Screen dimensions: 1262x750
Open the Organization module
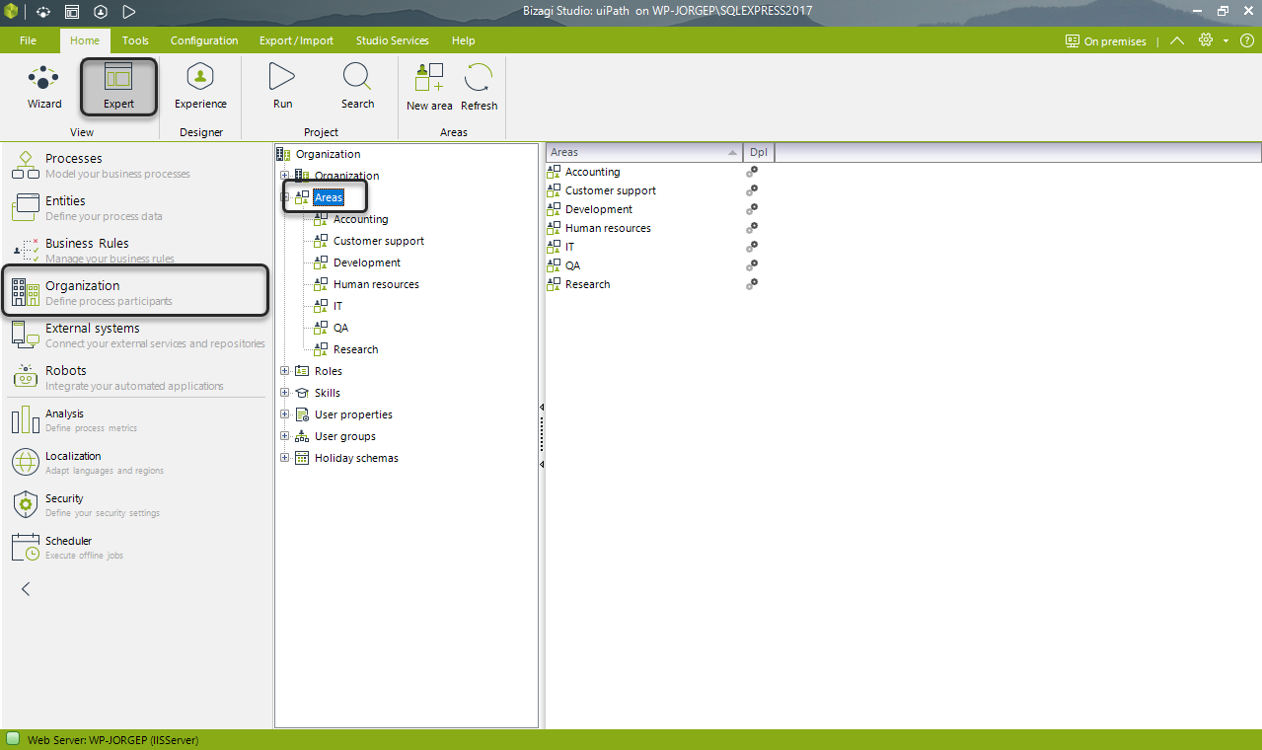coord(135,292)
